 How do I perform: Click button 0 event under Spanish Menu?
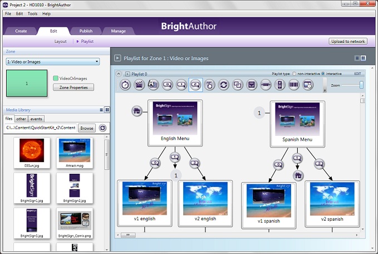(278, 165)
